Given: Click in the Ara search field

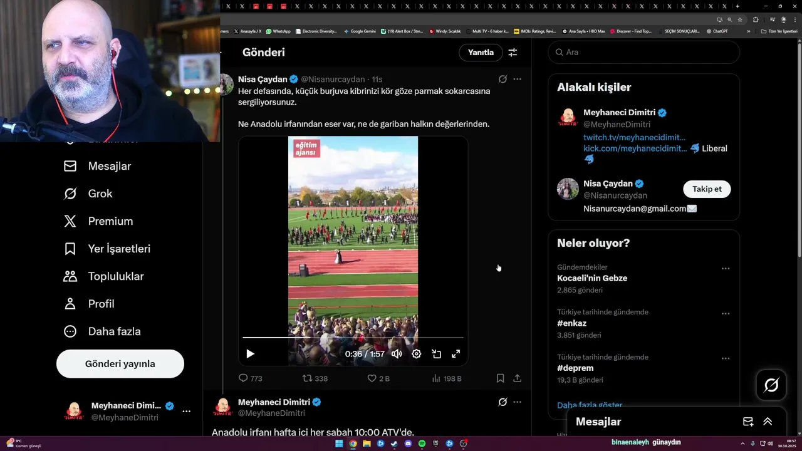Looking at the screenshot, I should tap(644, 52).
